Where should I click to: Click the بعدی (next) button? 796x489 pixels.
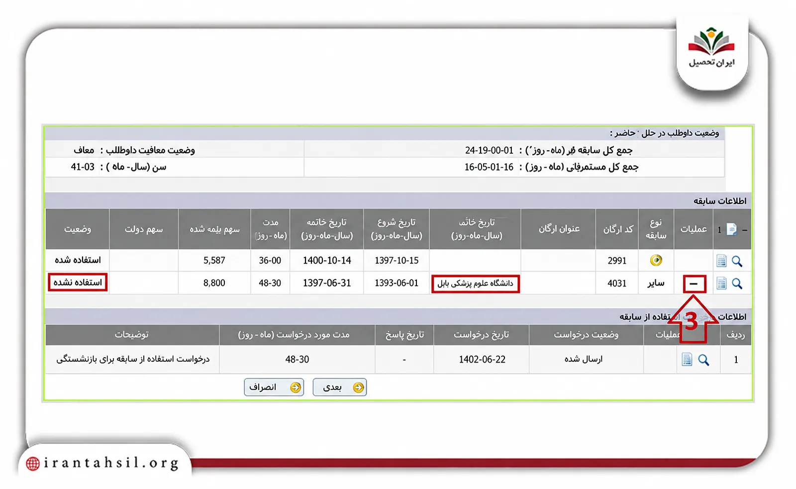coord(340,387)
